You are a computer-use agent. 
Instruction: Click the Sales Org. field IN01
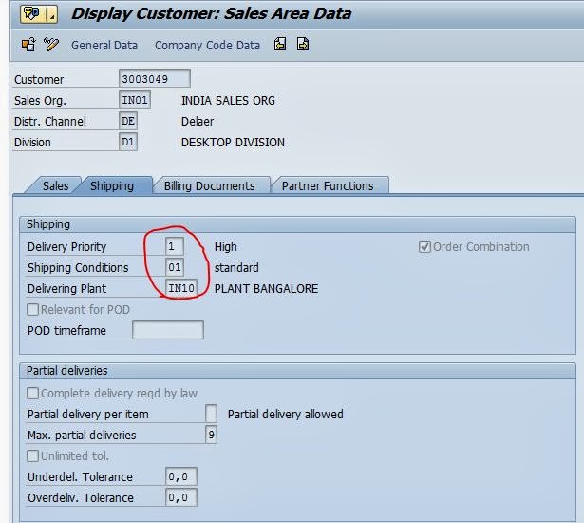(x=135, y=100)
